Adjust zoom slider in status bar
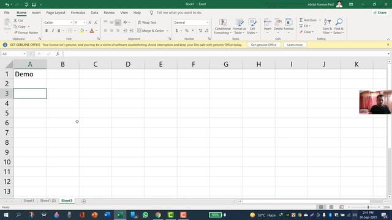 point(368,207)
